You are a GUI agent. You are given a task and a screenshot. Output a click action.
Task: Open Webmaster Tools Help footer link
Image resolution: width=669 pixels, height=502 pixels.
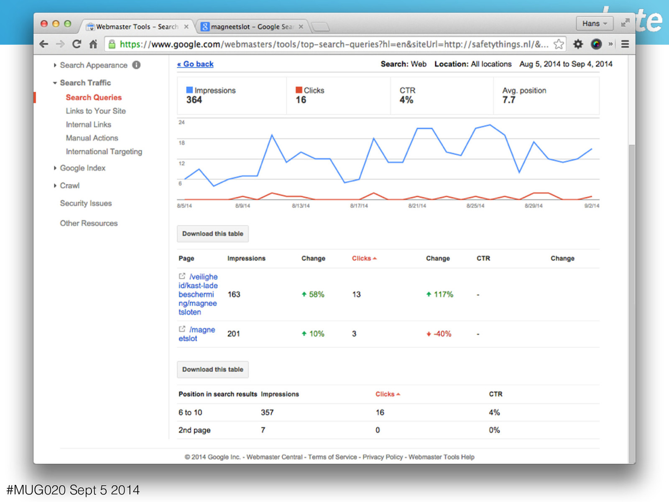click(x=442, y=457)
